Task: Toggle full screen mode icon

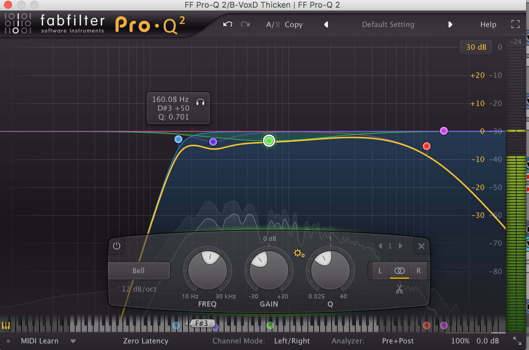Action: (515, 24)
